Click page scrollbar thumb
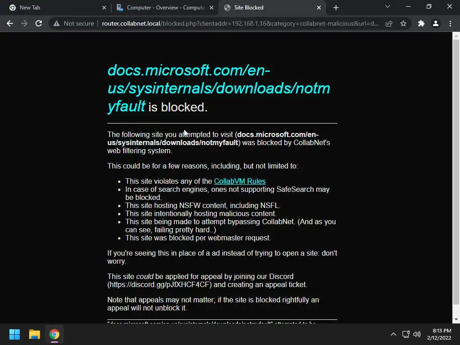This screenshot has width=460, height=345. click(456, 173)
